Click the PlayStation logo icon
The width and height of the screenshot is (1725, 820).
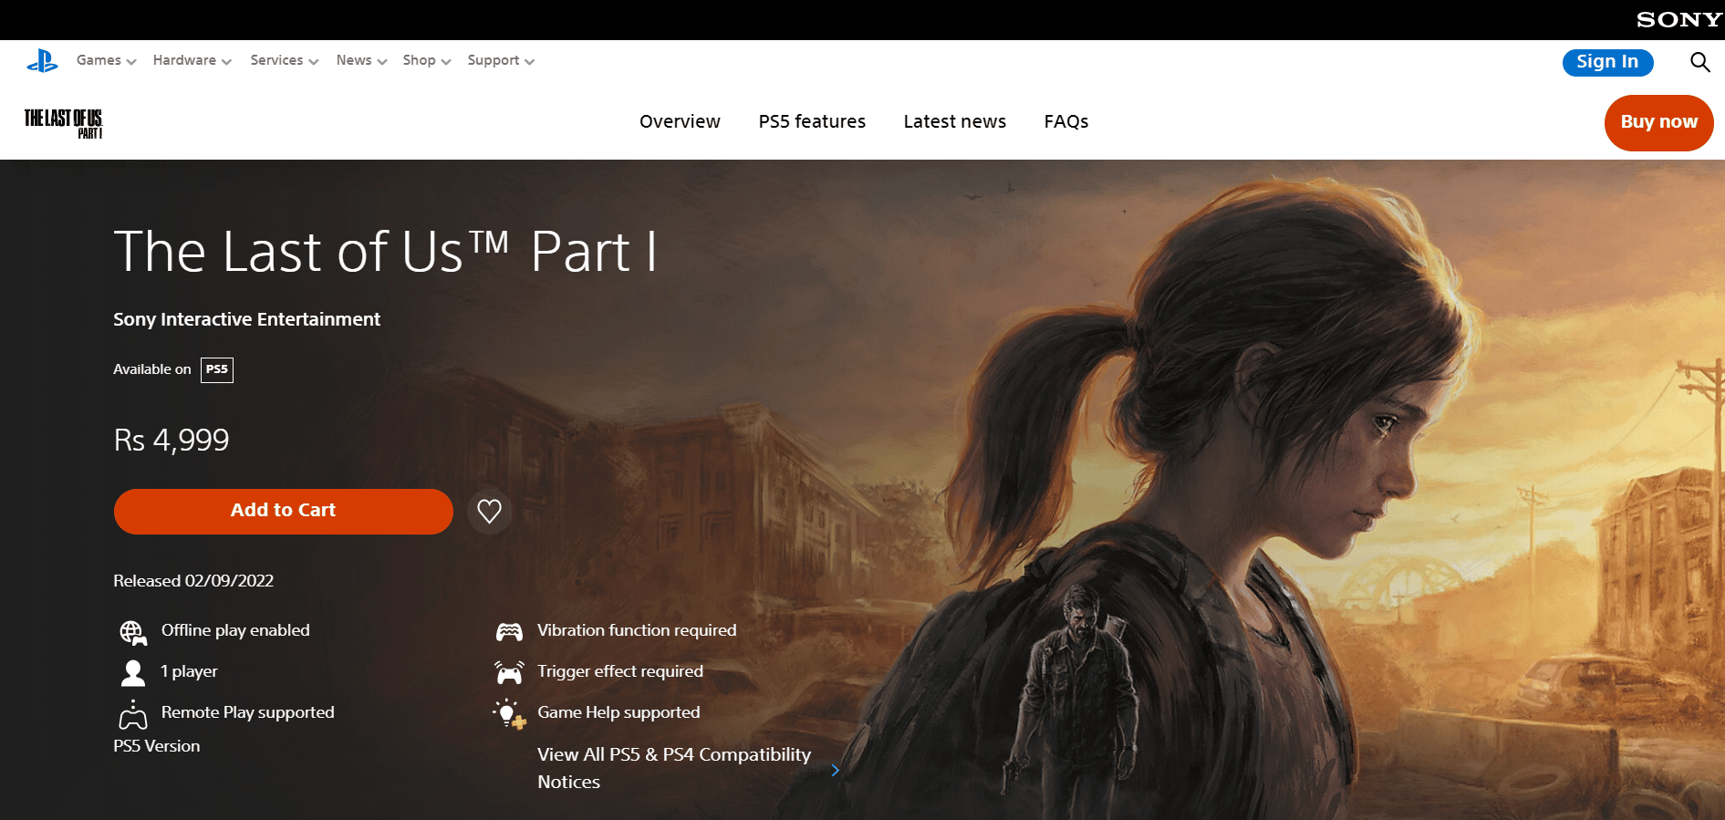[x=42, y=61]
